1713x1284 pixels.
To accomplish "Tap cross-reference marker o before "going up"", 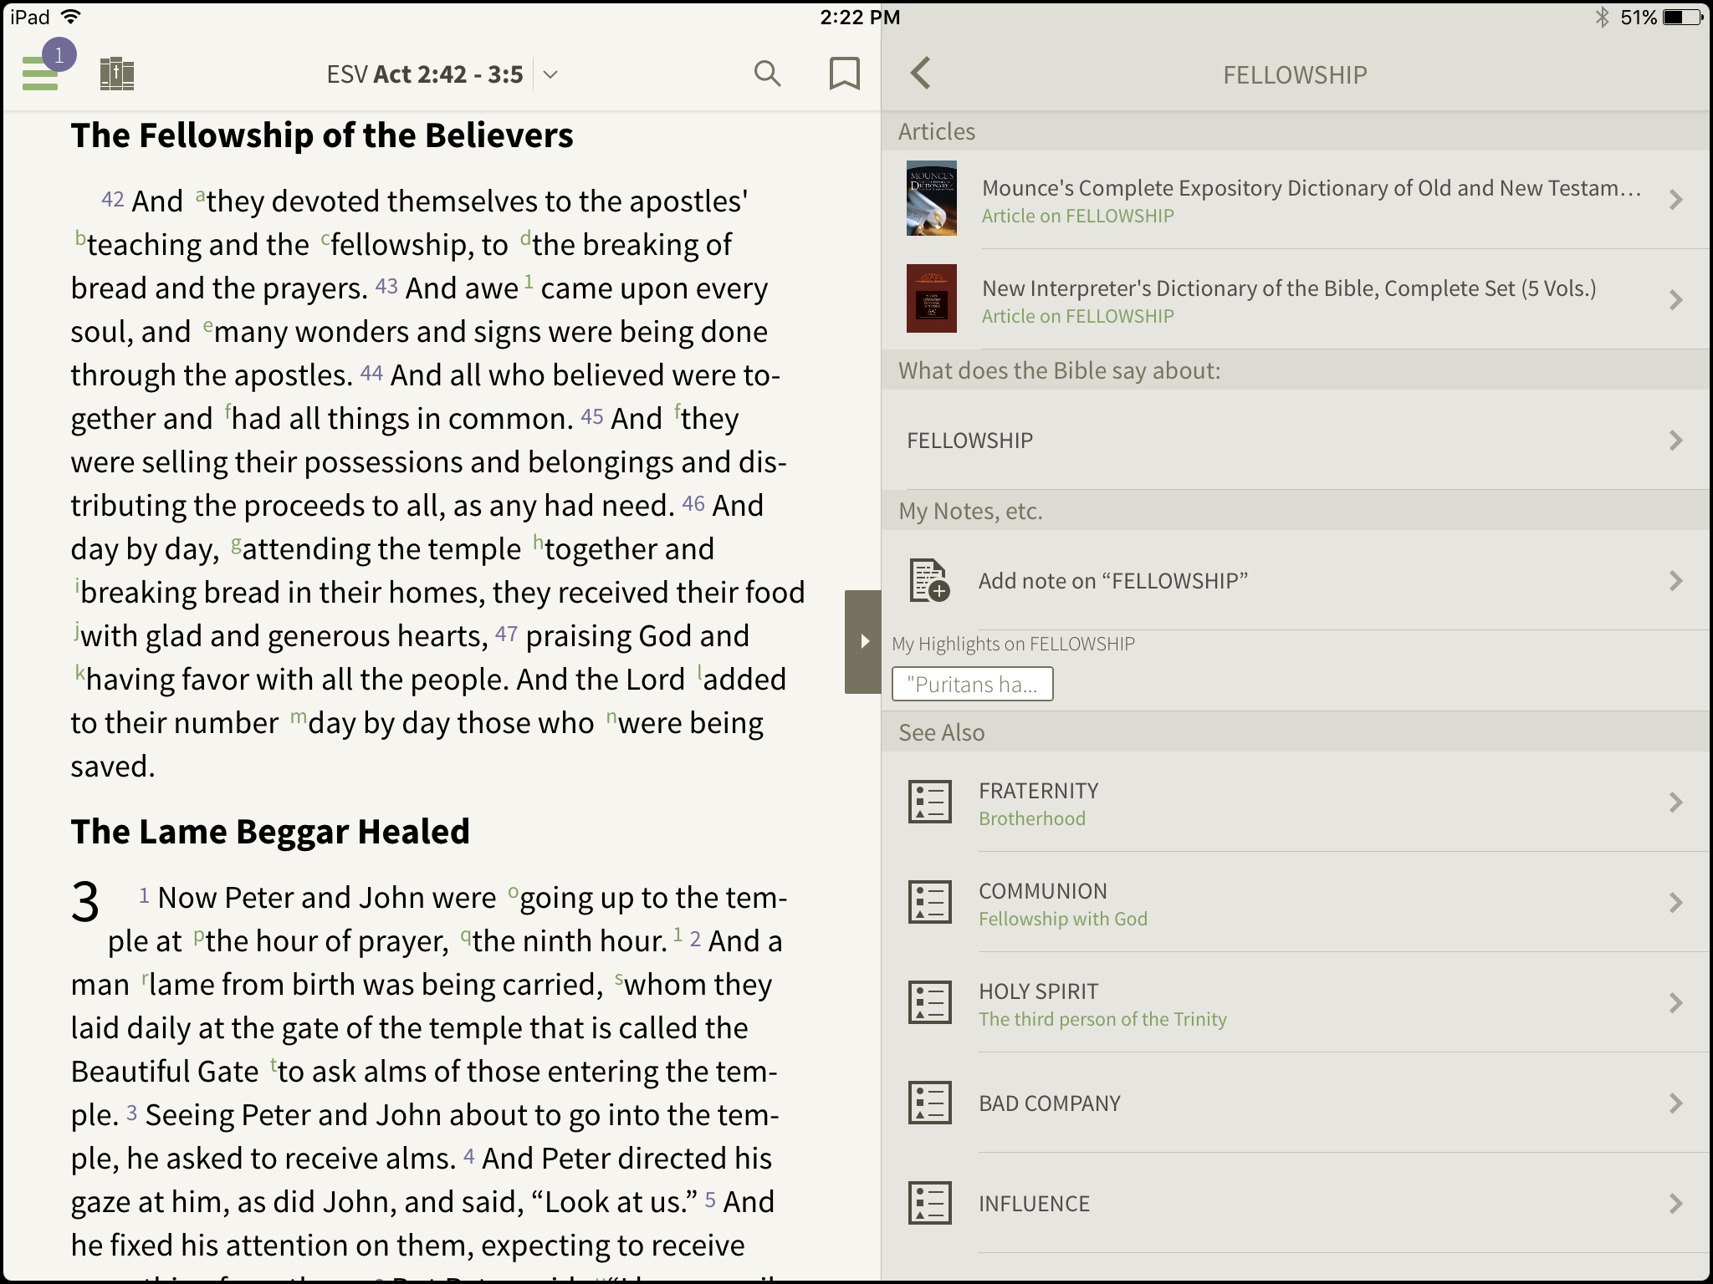I will point(514,892).
